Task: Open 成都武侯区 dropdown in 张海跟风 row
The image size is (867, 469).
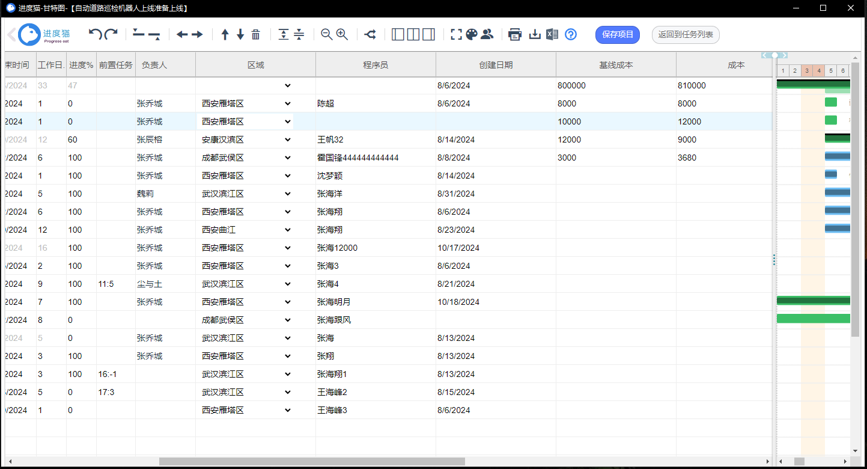Action: (245, 320)
